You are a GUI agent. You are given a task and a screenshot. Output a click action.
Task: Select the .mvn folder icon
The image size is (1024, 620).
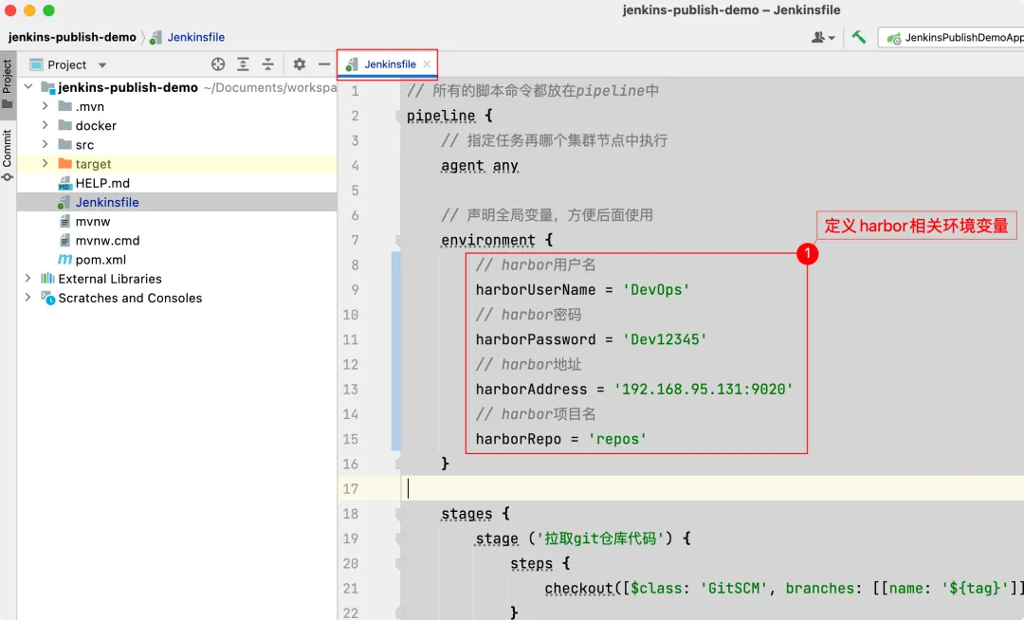(x=64, y=106)
